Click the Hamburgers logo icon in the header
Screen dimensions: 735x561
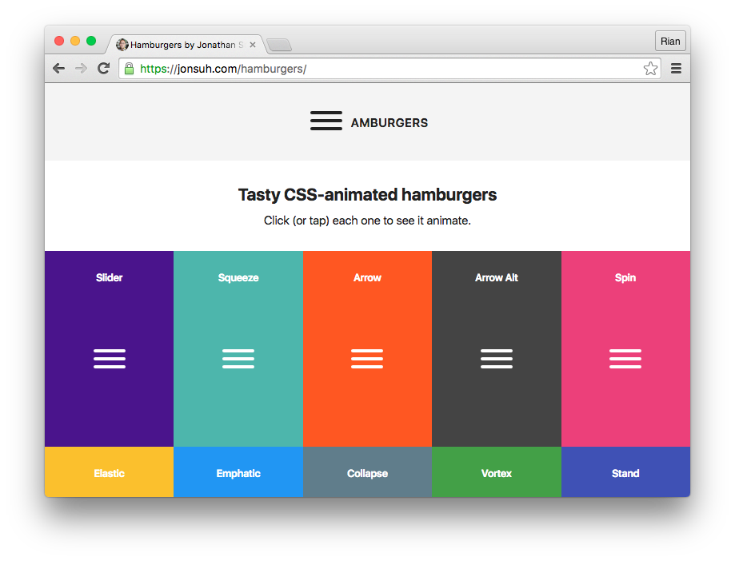pyautogui.click(x=326, y=120)
